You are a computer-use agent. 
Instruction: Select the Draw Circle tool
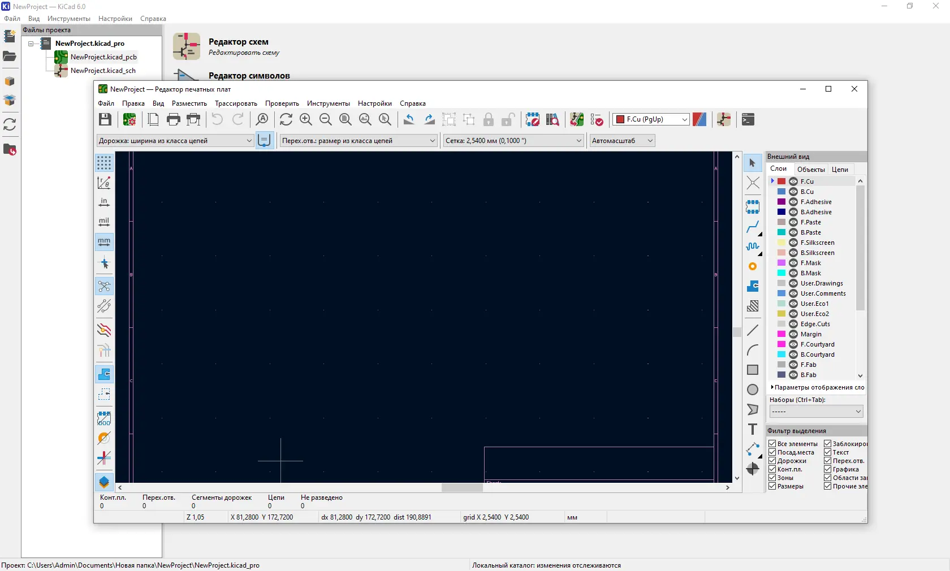point(753,390)
